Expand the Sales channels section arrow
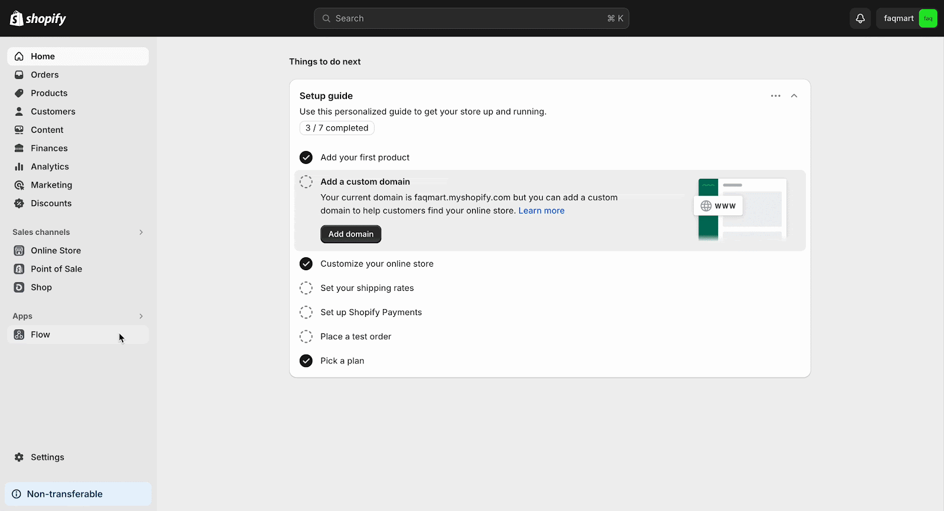Image resolution: width=944 pixels, height=511 pixels. click(141, 232)
